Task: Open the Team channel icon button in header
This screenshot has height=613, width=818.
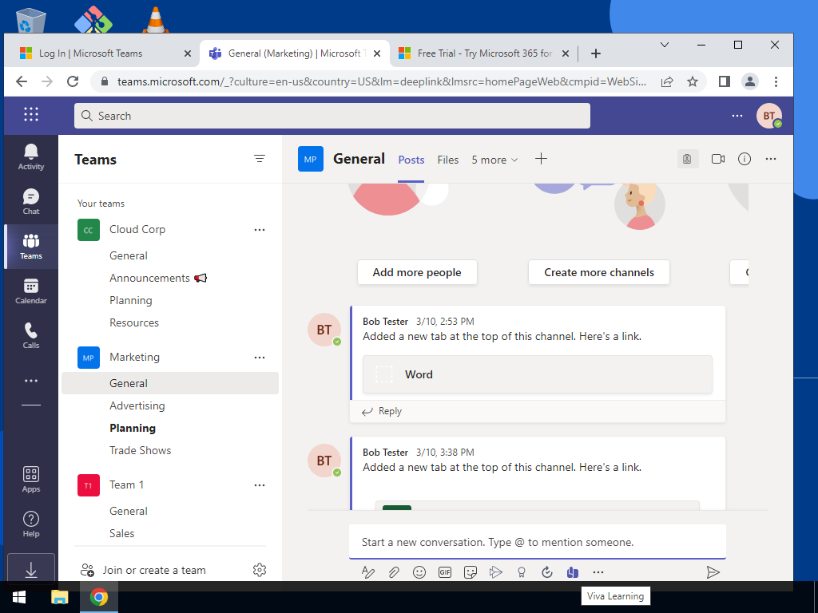Action: [x=688, y=159]
